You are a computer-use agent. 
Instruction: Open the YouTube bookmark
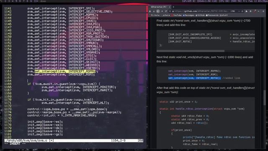[x=177, y=15]
